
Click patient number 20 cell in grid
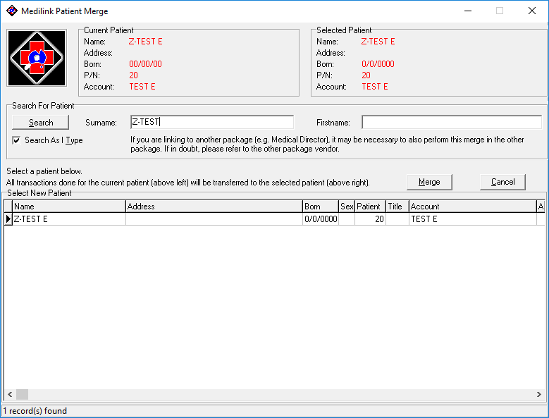click(370, 219)
